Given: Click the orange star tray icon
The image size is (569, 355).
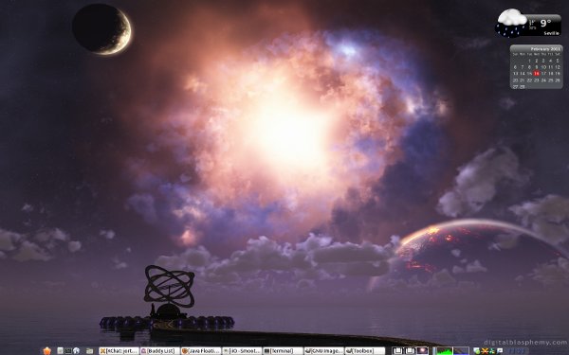Looking at the screenshot, I should 485,351.
